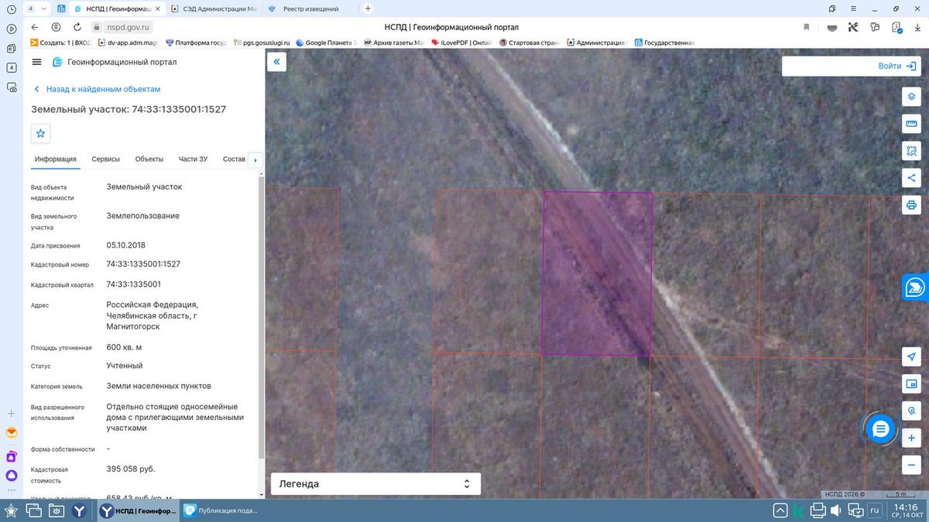Screen dimensions: 929x522
Task: Switch to the Сервисы tab
Action: pos(106,159)
